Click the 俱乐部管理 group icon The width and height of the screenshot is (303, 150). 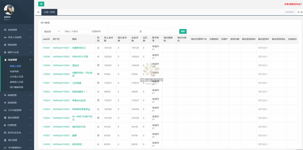[x=5, y=117]
